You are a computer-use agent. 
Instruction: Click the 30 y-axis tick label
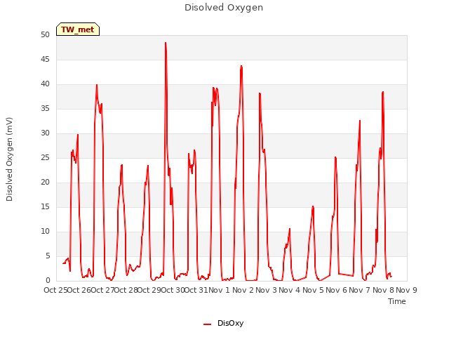[45, 133]
